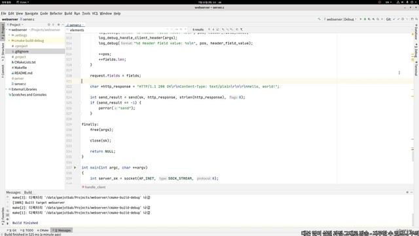Open the Database side panel tab
The image size is (419, 236).
pyautogui.click(x=416, y=32)
